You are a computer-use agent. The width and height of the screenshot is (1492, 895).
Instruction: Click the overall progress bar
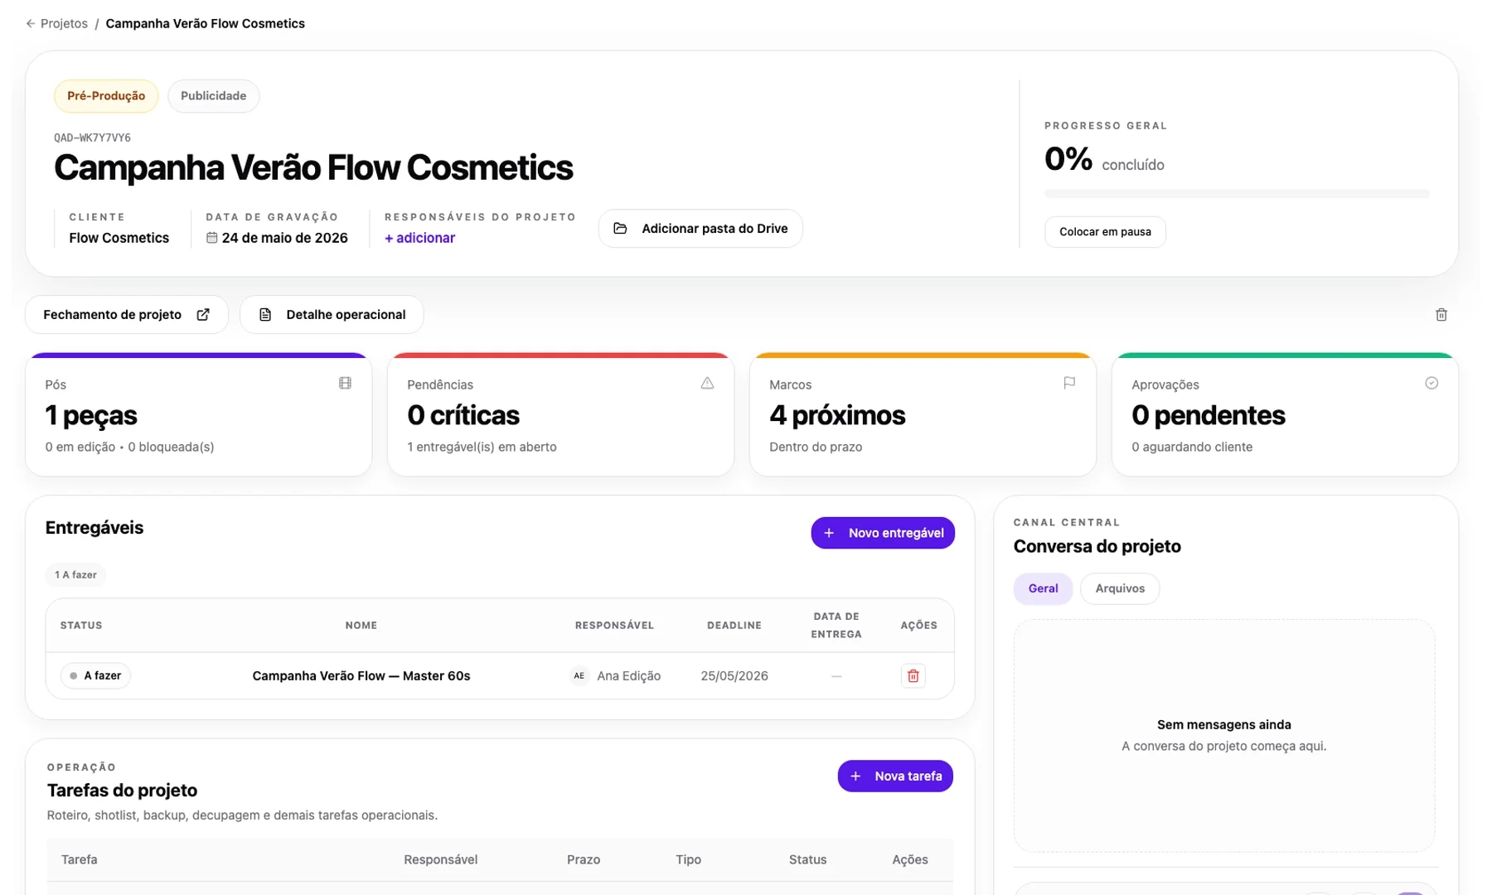[x=1237, y=194]
